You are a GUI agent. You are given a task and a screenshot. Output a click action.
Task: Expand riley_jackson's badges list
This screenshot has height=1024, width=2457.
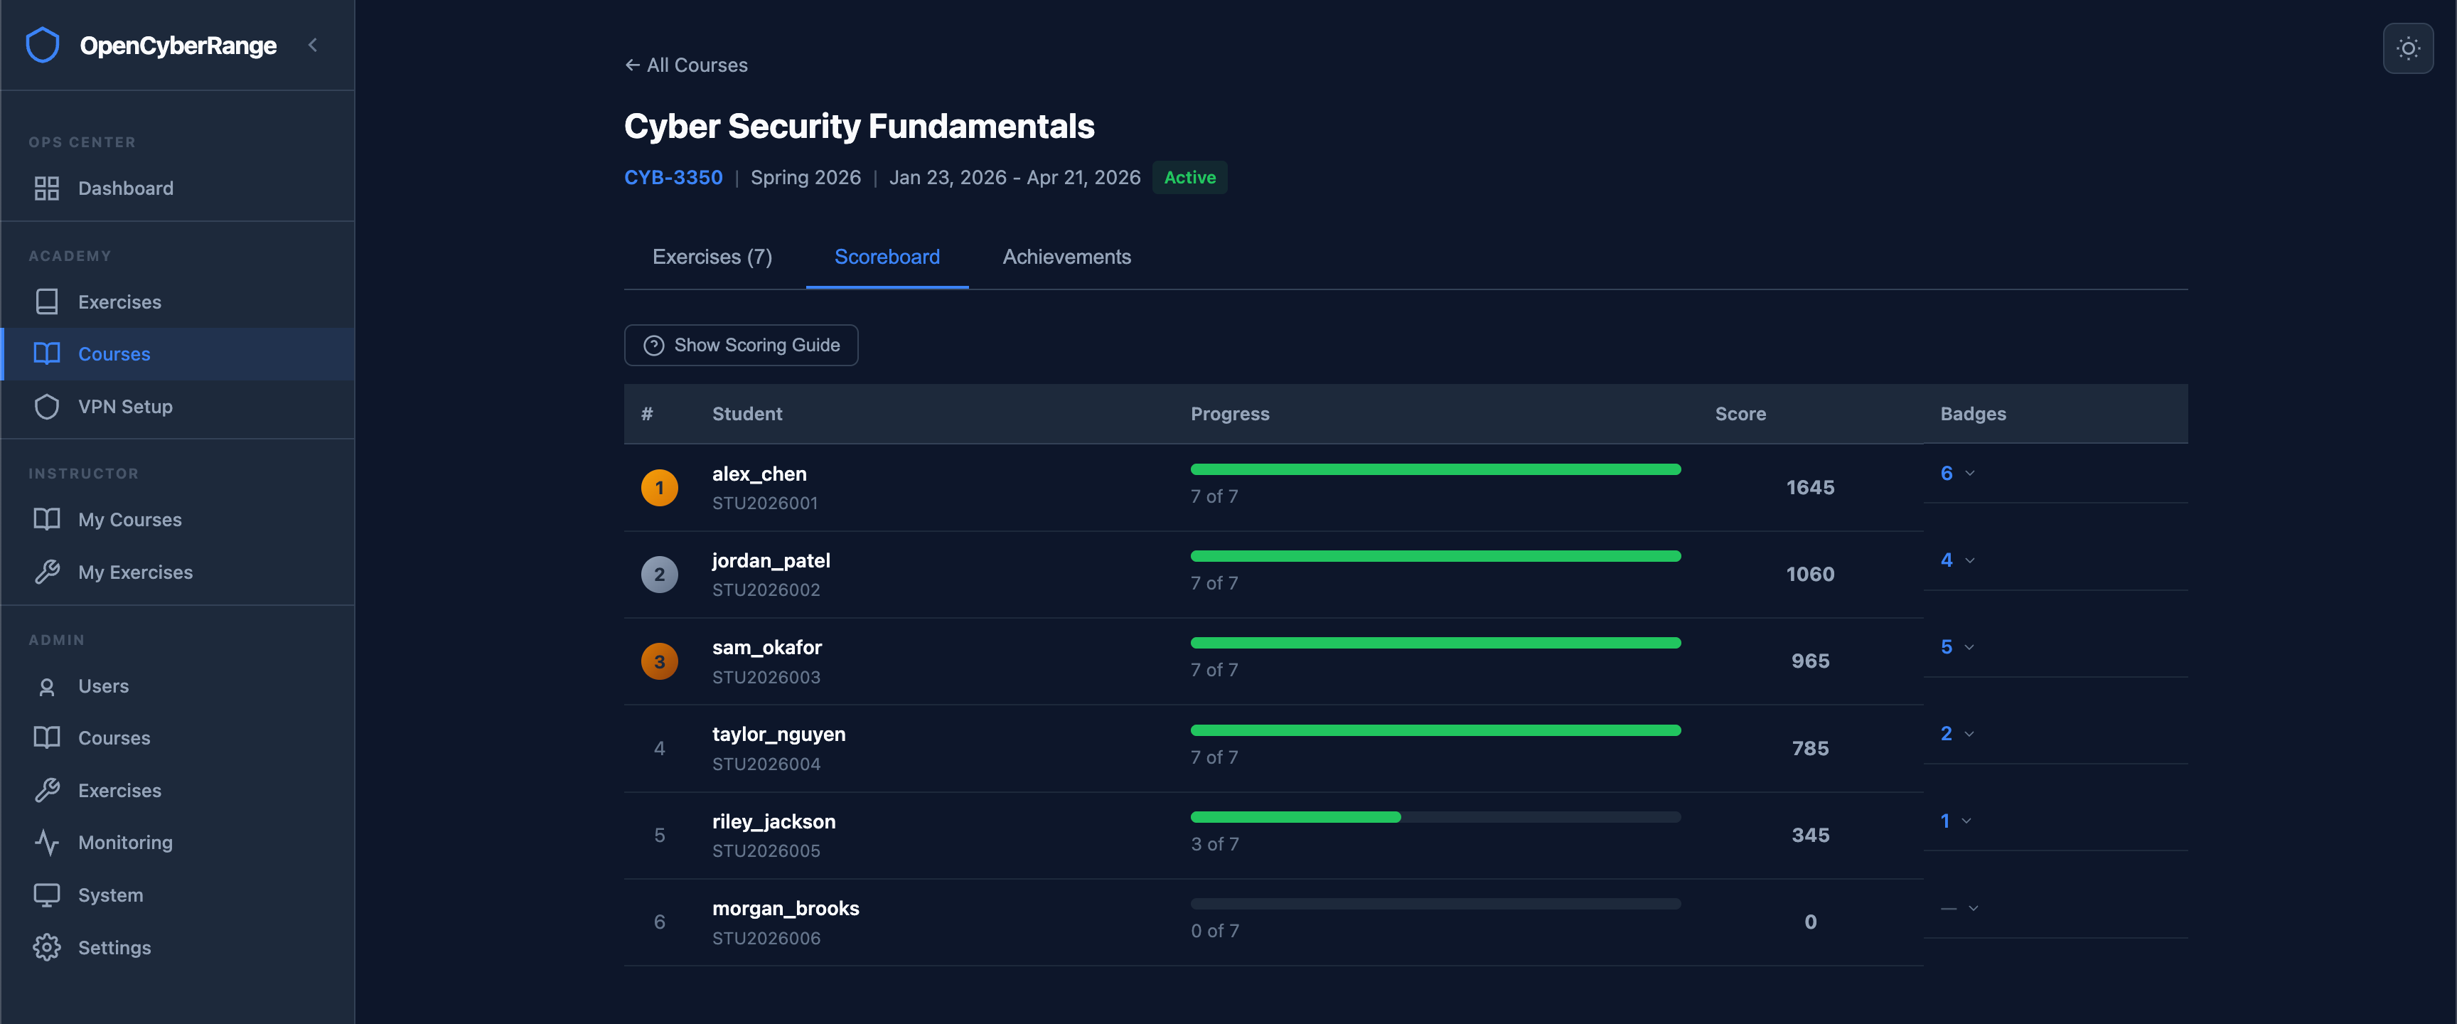(1954, 821)
